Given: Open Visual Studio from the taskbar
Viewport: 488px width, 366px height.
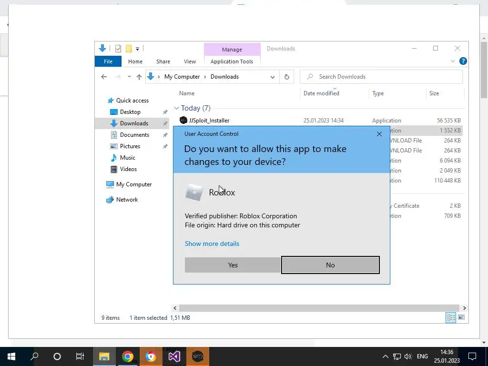Looking at the screenshot, I should coord(174,356).
